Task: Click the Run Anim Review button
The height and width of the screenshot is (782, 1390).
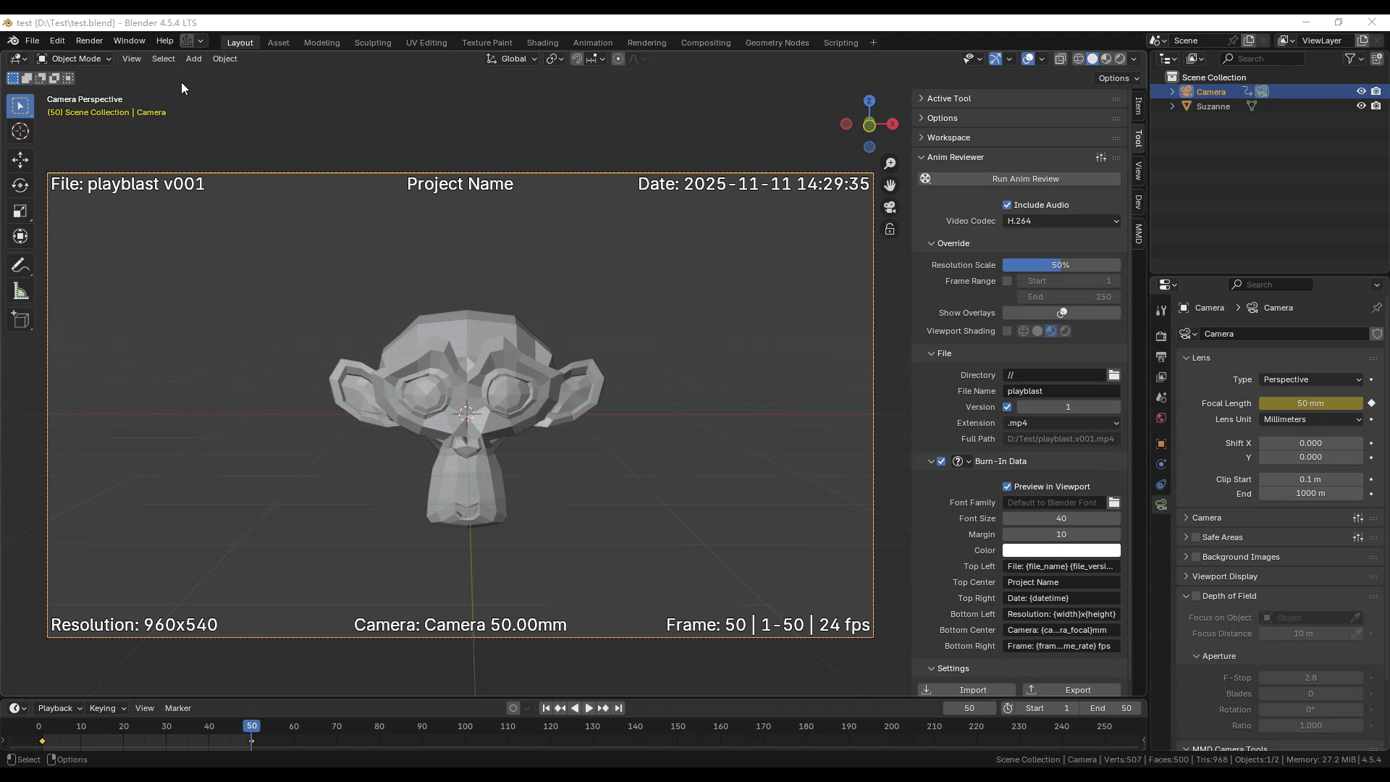Action: click(1024, 179)
